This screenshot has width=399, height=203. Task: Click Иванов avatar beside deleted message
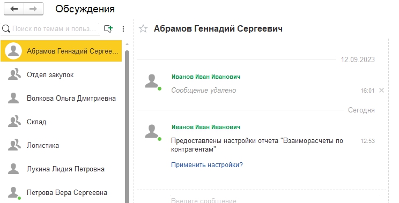coord(152,82)
